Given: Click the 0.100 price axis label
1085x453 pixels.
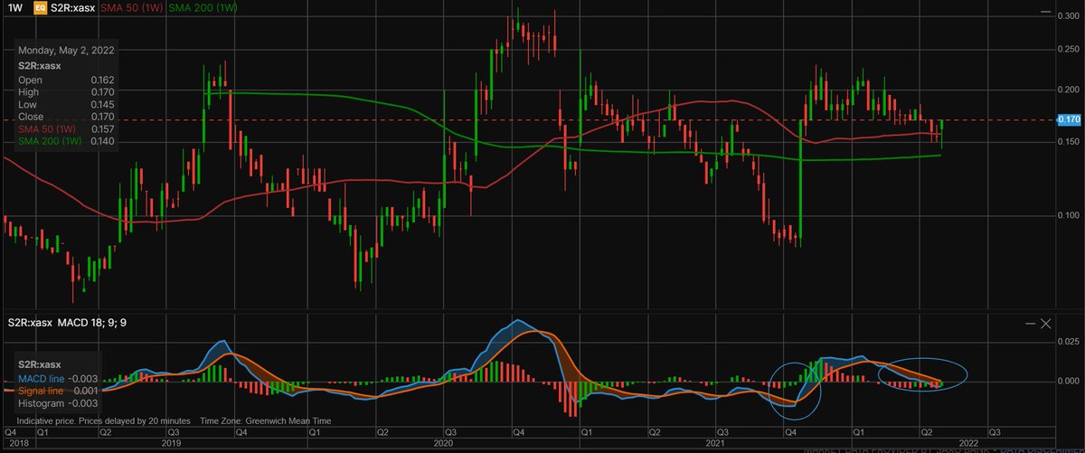Looking at the screenshot, I should coord(1068,215).
